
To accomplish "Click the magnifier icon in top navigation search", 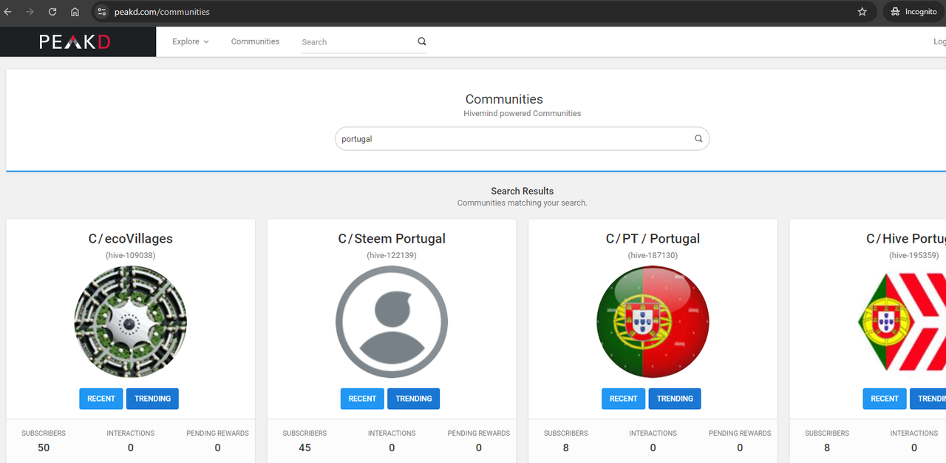I will click(x=422, y=41).
